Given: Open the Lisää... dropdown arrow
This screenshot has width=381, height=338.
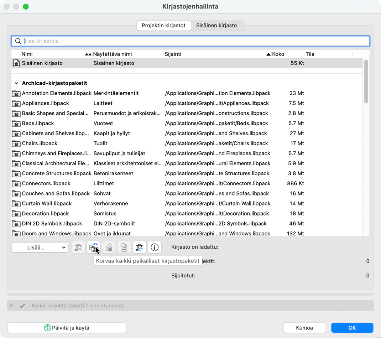Looking at the screenshot, I should pyautogui.click(x=64, y=248).
